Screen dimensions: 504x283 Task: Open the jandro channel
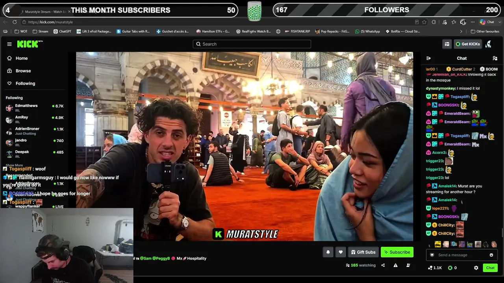tap(35, 142)
